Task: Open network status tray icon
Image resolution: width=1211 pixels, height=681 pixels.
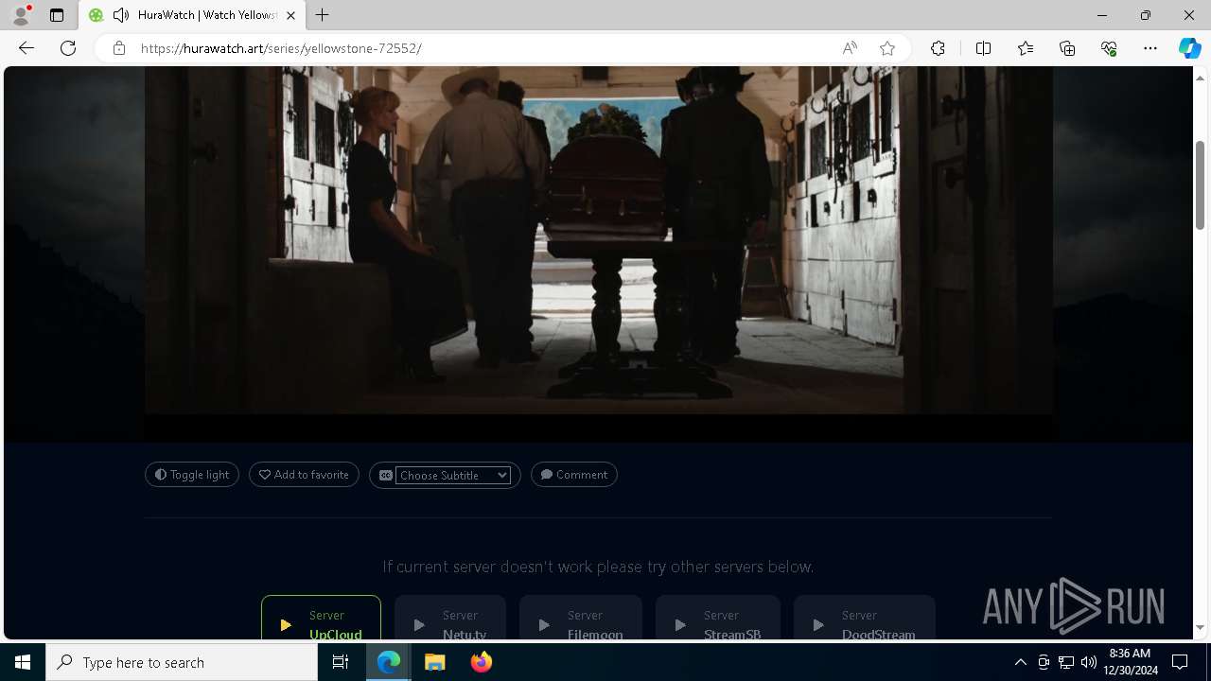Action: (x=1066, y=662)
